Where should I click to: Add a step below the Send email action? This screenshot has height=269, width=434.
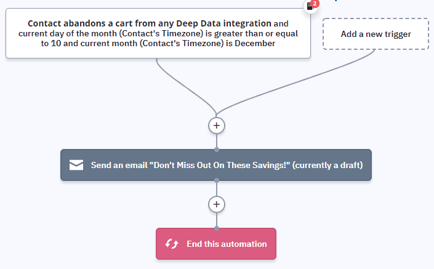pyautogui.click(x=216, y=204)
